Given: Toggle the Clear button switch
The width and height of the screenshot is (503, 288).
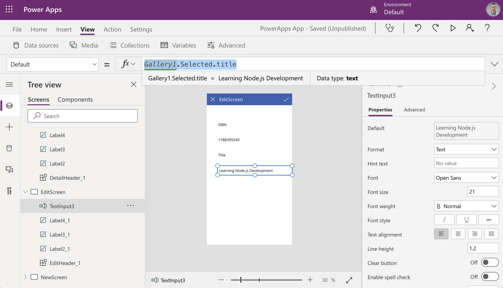Looking at the screenshot, I should [x=490, y=263].
